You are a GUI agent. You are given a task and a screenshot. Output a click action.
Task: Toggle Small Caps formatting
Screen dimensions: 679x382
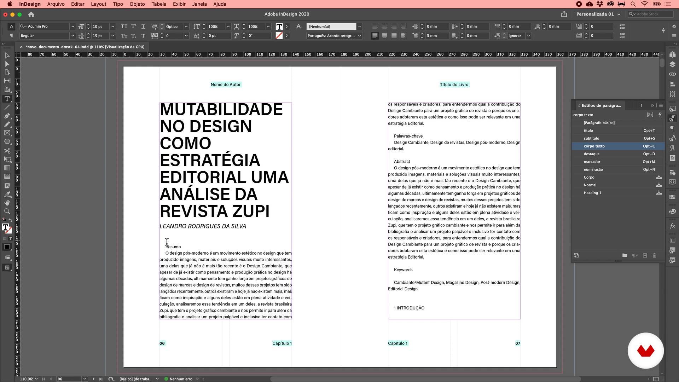pyautogui.click(x=124, y=36)
